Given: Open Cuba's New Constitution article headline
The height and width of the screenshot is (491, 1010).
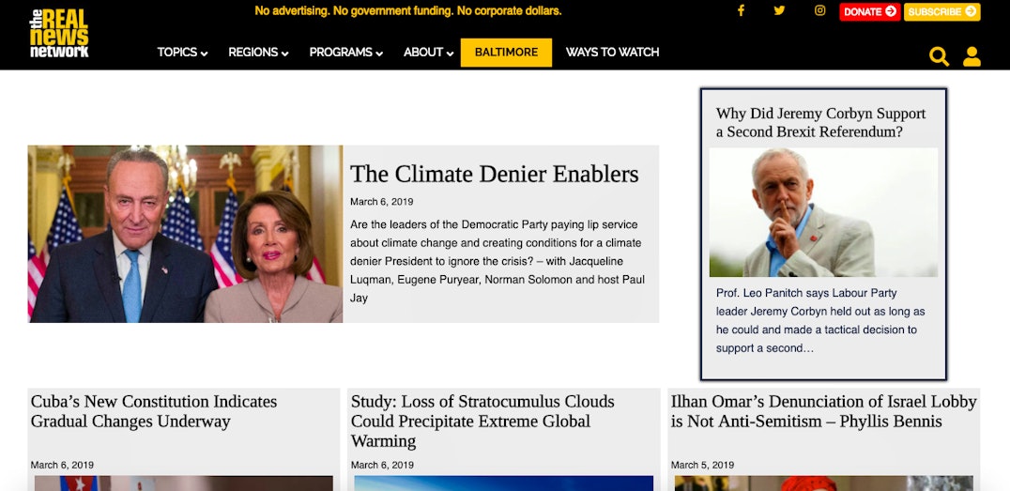Looking at the screenshot, I should [x=154, y=411].
